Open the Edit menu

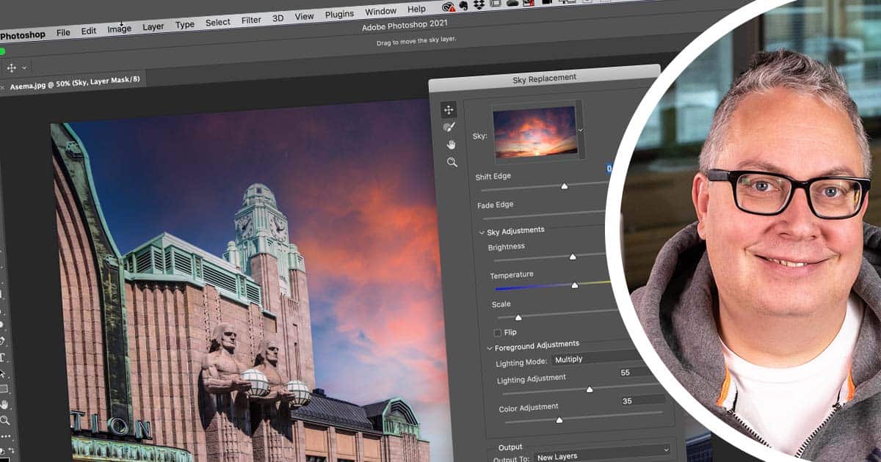click(89, 31)
